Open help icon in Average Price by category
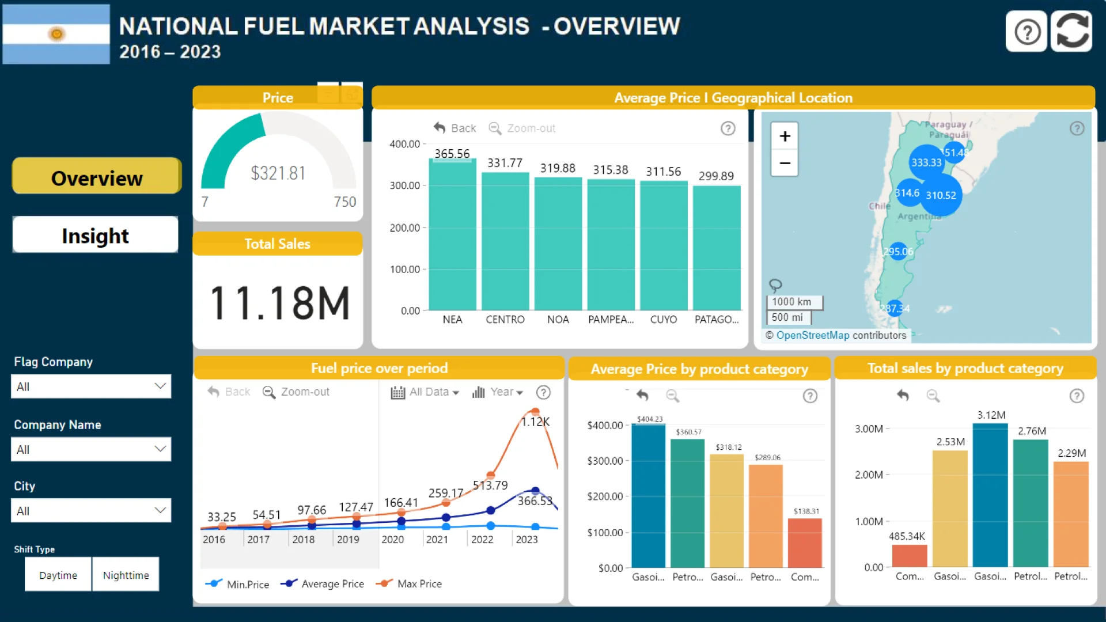Screen dimensions: 1106x622 [x=810, y=396]
